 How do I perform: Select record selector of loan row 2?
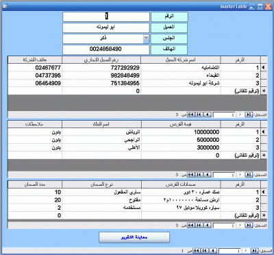tap(264, 140)
